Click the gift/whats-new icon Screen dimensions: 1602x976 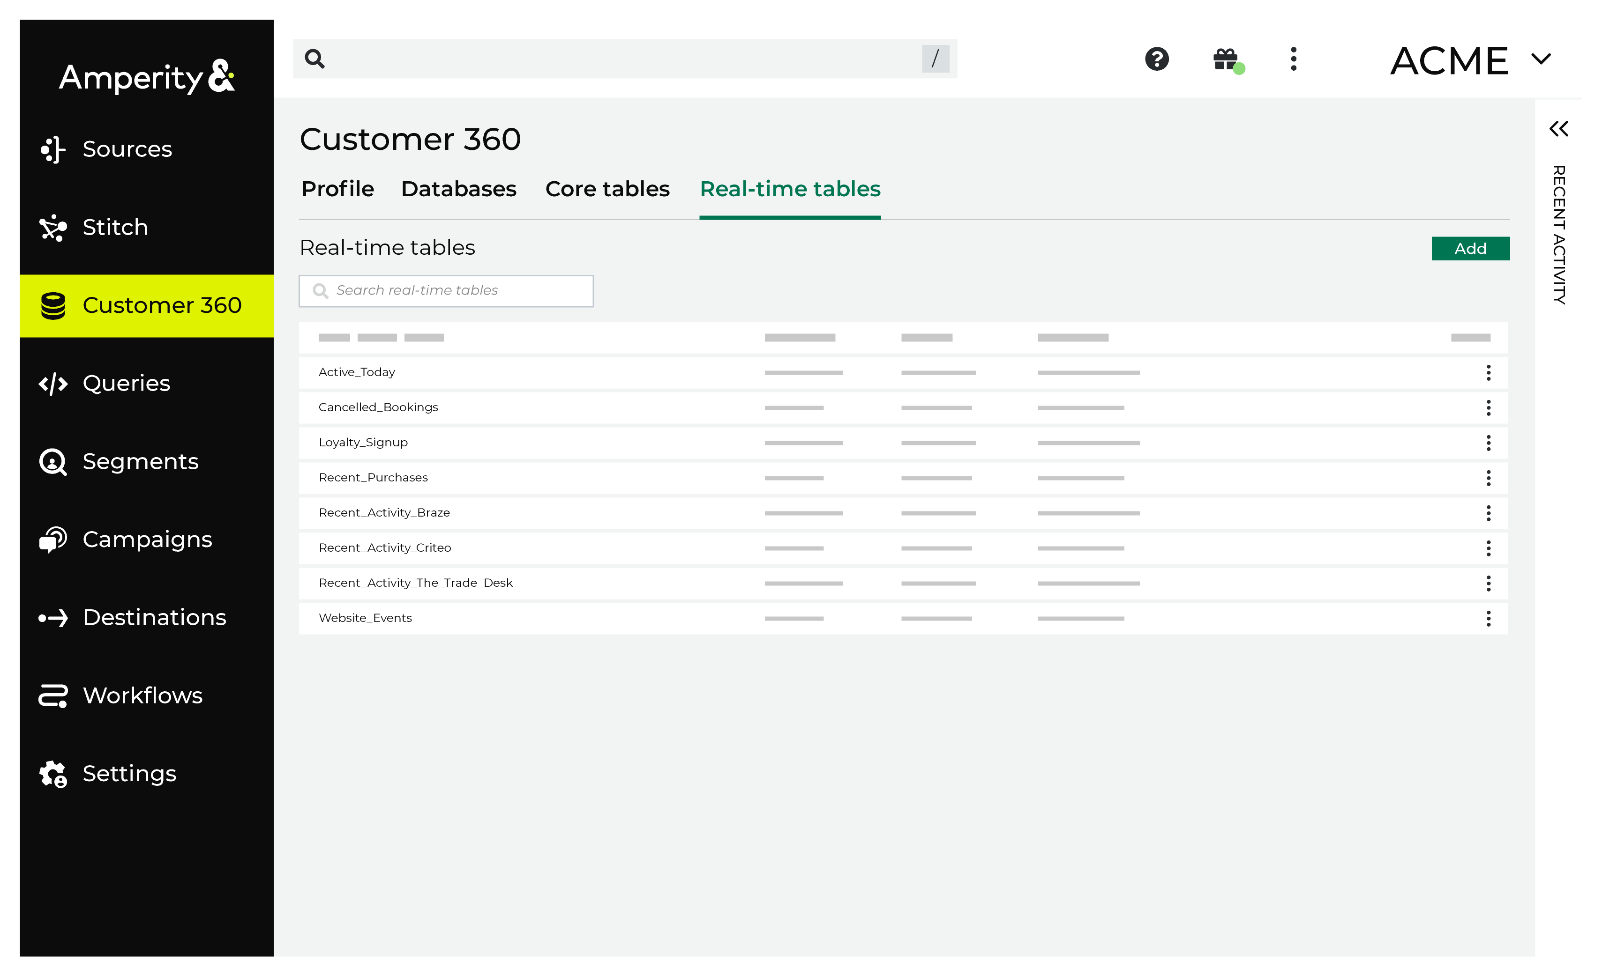pyautogui.click(x=1226, y=59)
